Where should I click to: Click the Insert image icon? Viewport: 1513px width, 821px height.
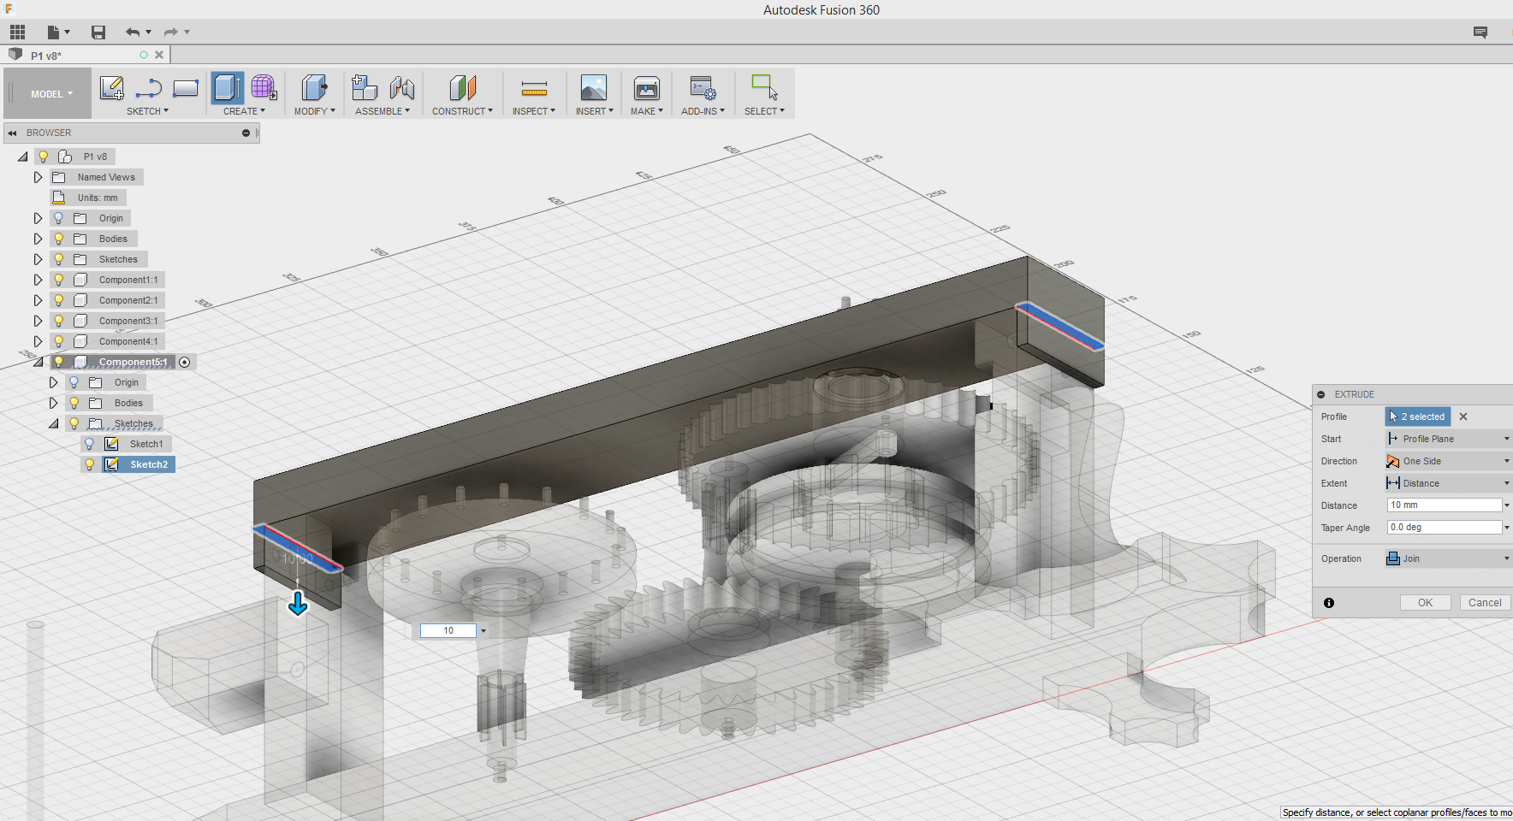(x=594, y=87)
